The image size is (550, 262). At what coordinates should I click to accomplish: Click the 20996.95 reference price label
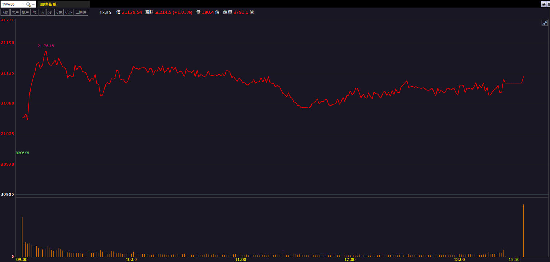(x=22, y=153)
